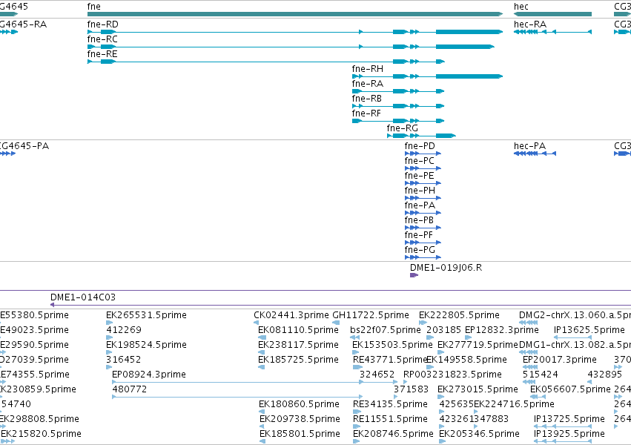Select the 480772 feature
Screen dimensions: 631x445
click(x=238, y=397)
